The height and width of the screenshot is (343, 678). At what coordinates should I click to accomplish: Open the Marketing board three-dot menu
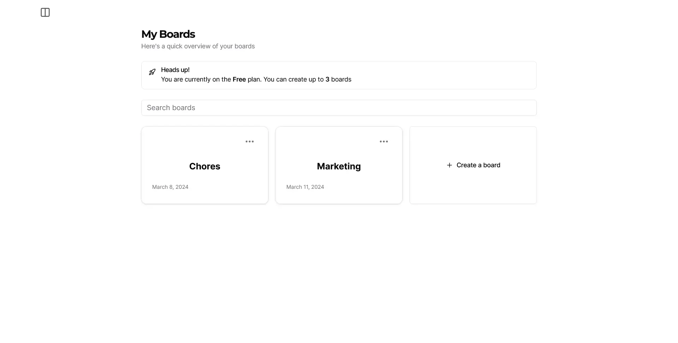click(384, 142)
